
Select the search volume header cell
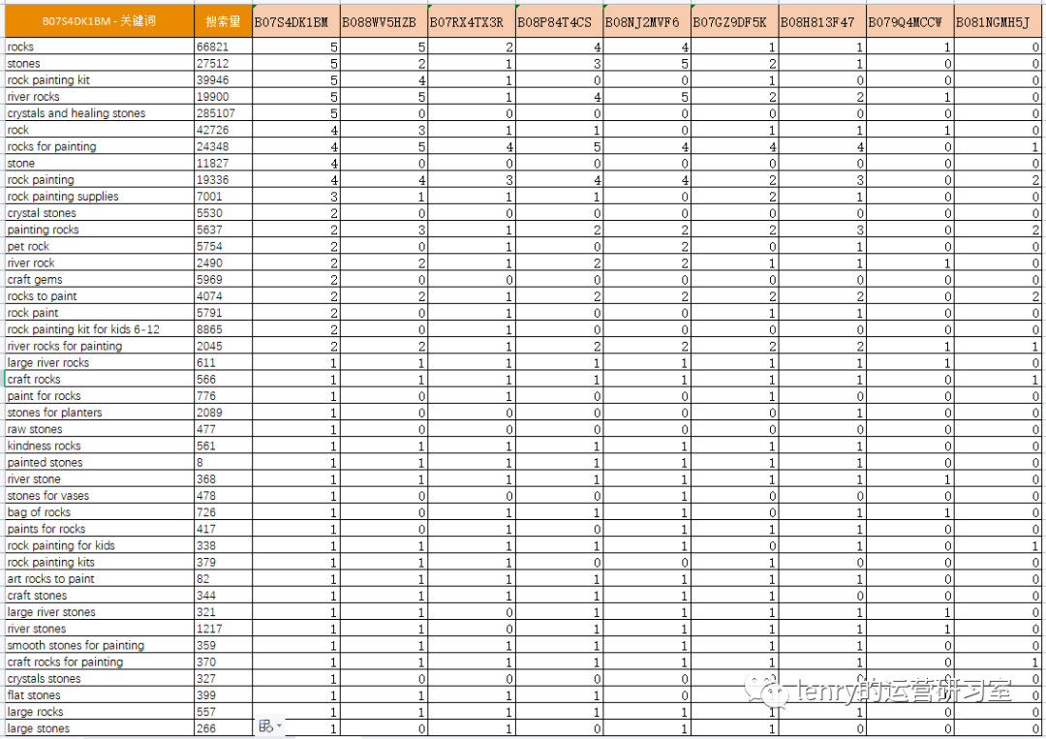[224, 21]
